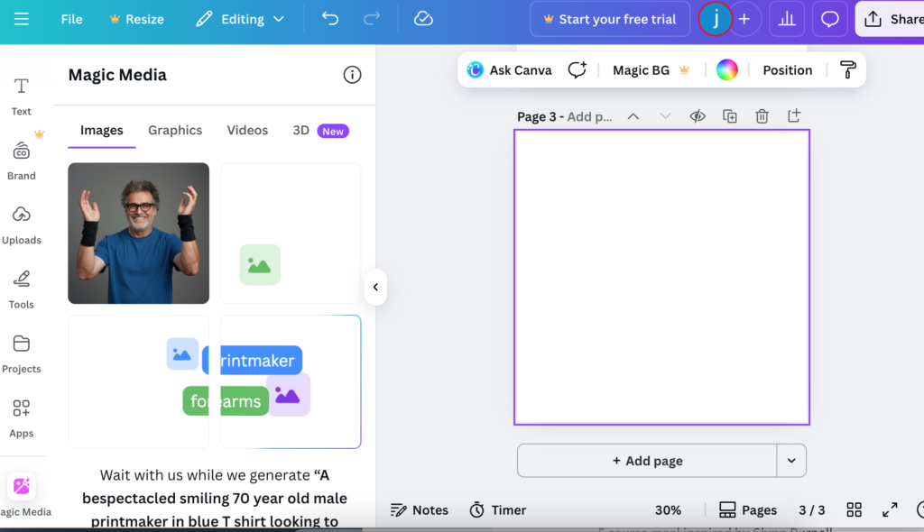This screenshot has width=924, height=532.
Task: Edit the Page 3 title field
Action: [565, 116]
